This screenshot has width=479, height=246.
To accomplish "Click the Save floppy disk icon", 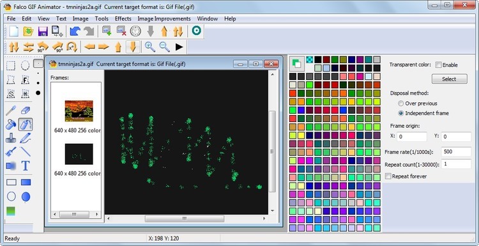I will click(x=42, y=31).
